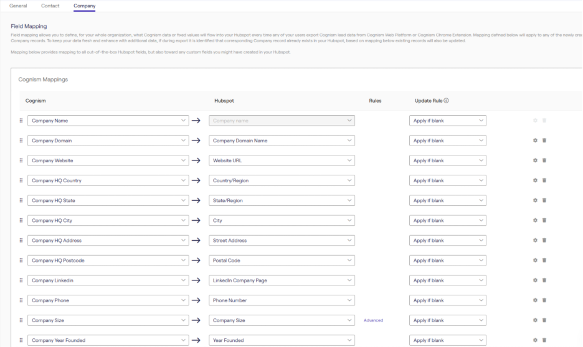Switch to the Contact tab

50,6
